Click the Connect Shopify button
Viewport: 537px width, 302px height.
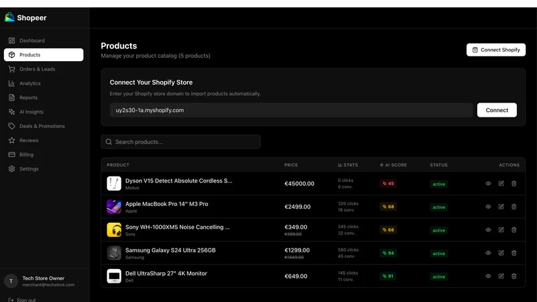tap(496, 50)
